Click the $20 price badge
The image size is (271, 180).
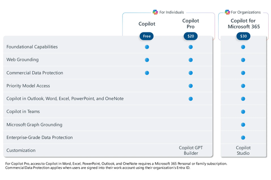pos(191,36)
